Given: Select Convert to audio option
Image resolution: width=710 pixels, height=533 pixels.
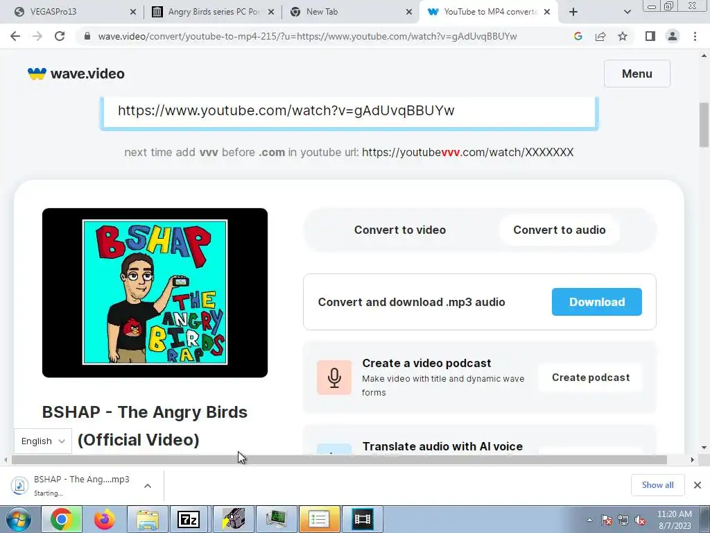Looking at the screenshot, I should [560, 230].
